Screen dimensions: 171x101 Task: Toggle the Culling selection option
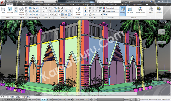pos(123,11)
